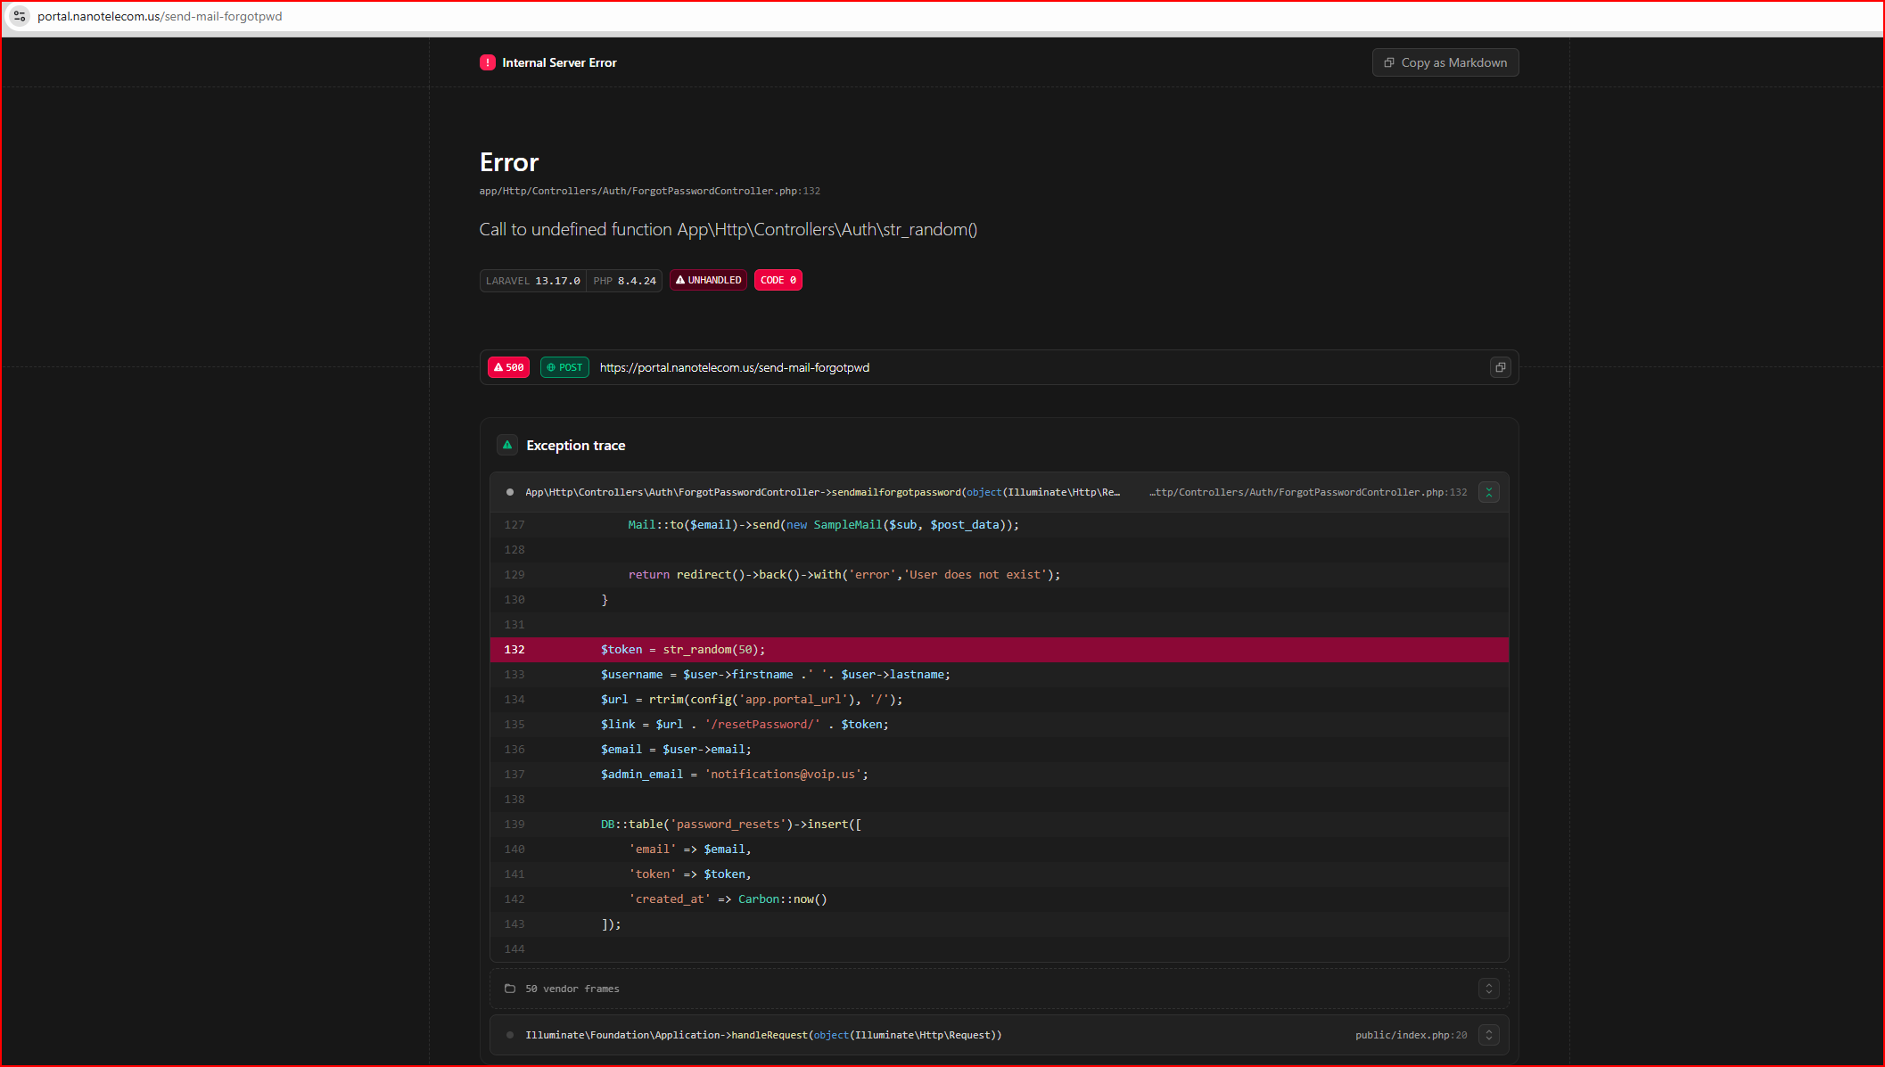1885x1067 pixels.
Task: Expand the 50 vendor frames row
Action: click(x=1488, y=989)
